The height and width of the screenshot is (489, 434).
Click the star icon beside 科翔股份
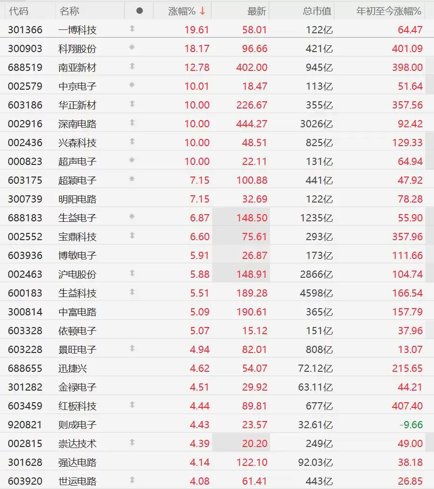click(132, 47)
